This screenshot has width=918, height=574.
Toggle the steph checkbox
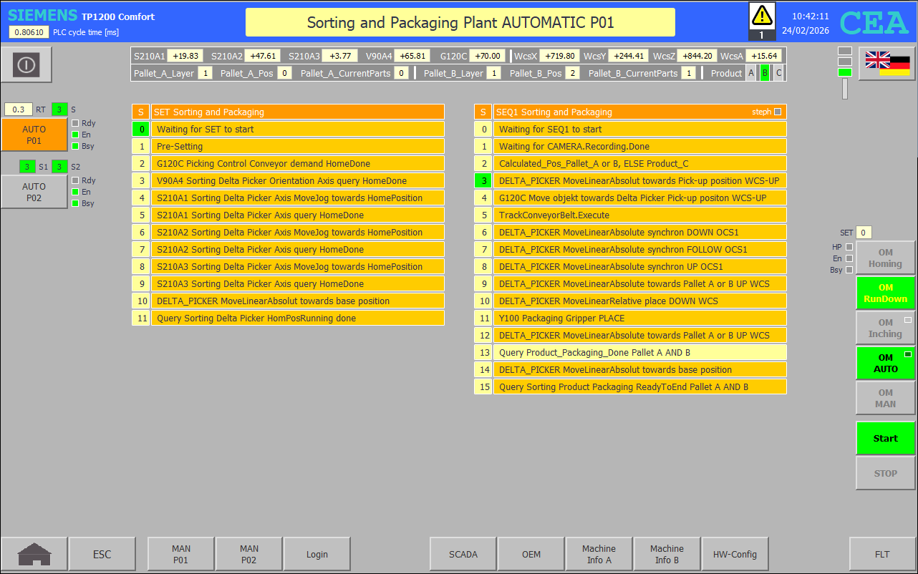point(778,112)
